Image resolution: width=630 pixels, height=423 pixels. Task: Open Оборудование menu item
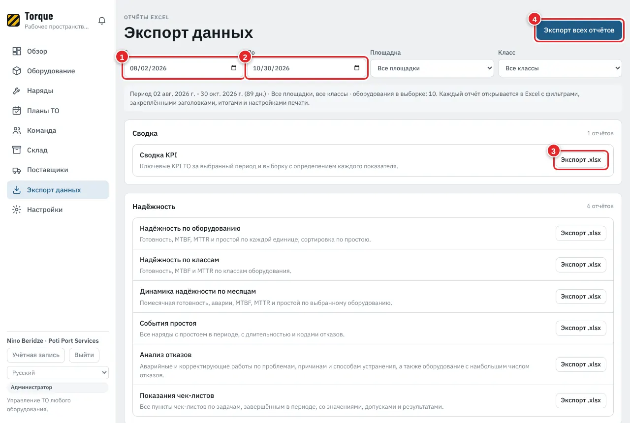tap(58, 71)
